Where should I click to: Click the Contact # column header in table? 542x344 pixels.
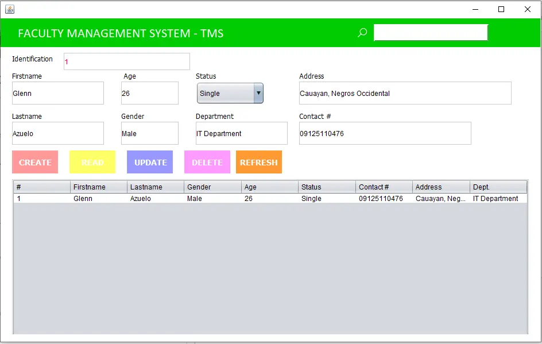click(x=384, y=187)
